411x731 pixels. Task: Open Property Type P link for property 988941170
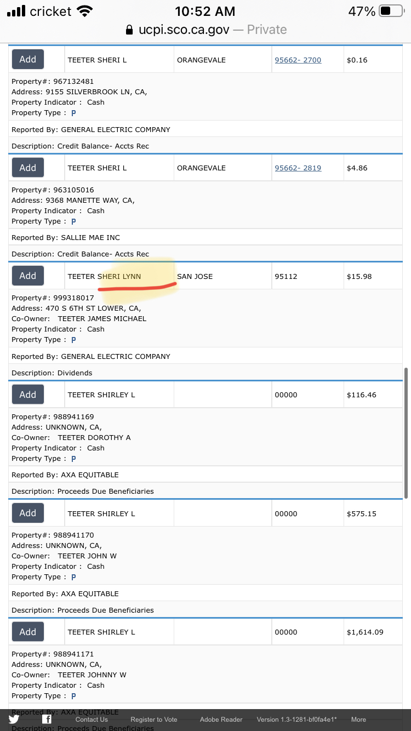tap(73, 577)
